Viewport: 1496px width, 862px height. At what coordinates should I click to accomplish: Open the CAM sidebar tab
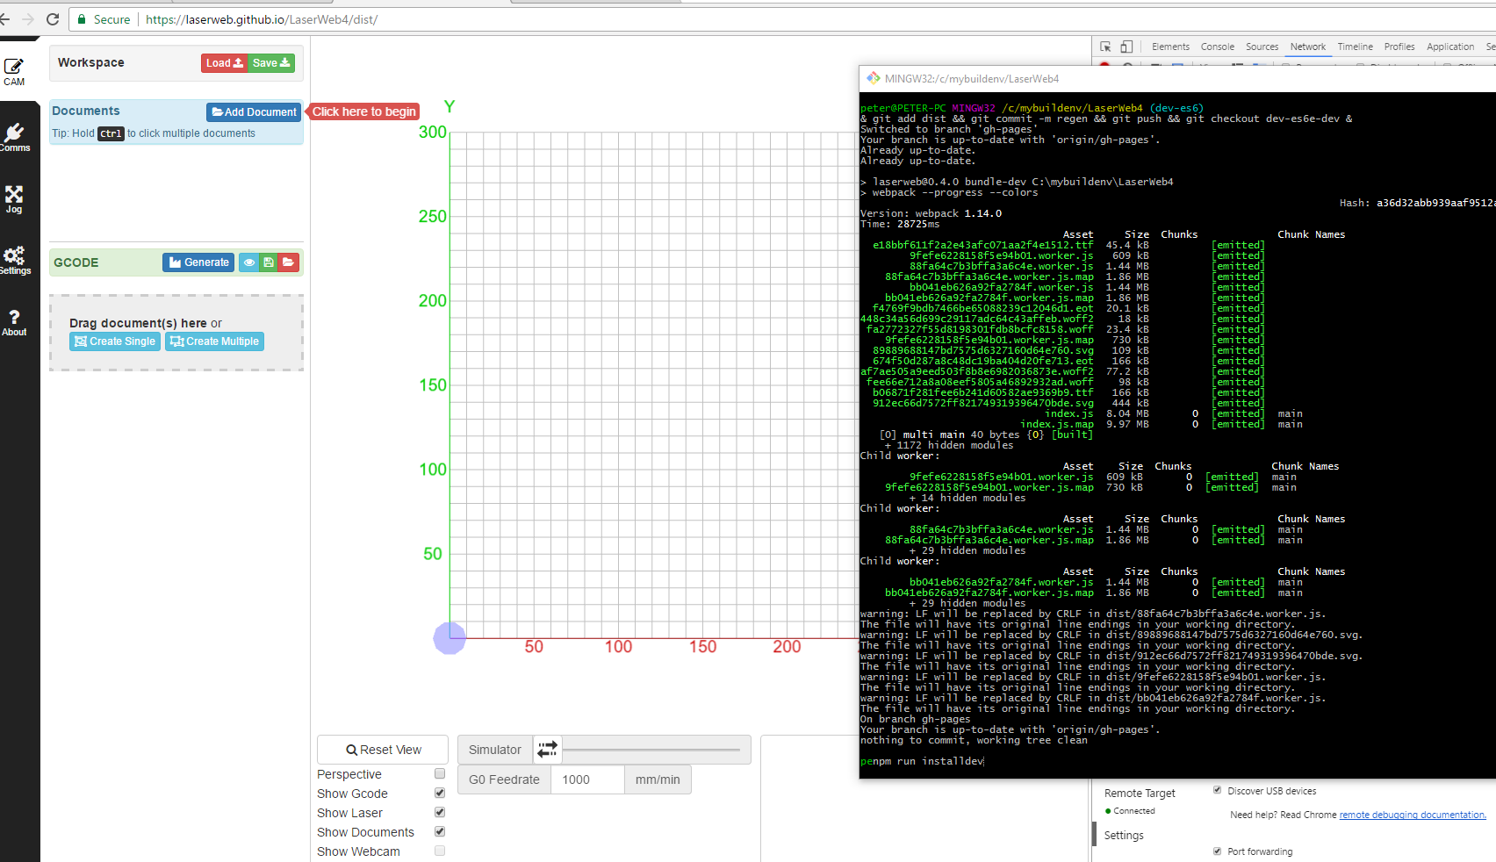(x=14, y=72)
